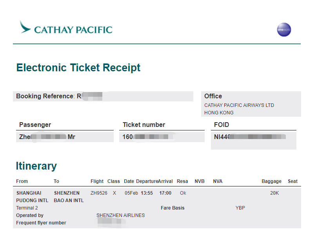Image resolution: width=336 pixels, height=235 pixels.
Task: Click the Passenger name field
Action: tap(65, 137)
